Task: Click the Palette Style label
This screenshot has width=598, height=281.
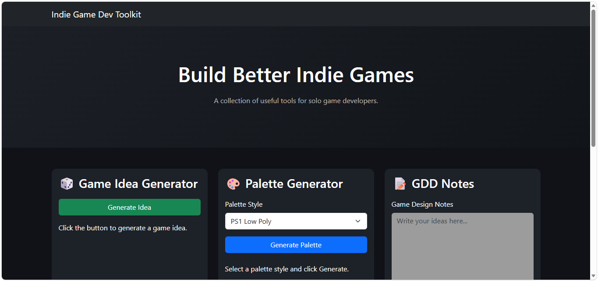Action: pos(244,204)
